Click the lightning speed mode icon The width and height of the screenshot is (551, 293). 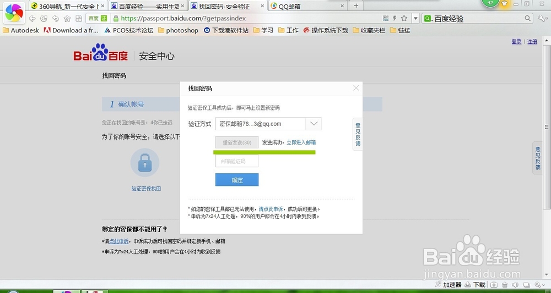[x=395, y=18]
